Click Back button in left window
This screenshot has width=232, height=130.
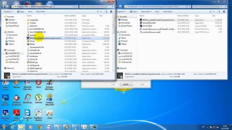pyautogui.click(x=3, y=6)
